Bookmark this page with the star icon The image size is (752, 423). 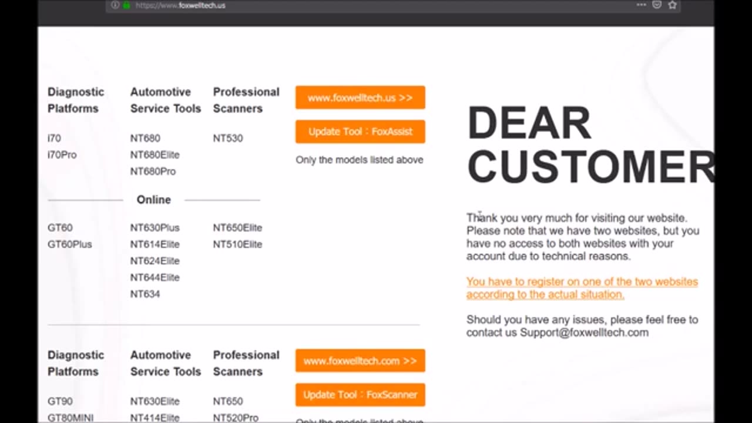click(x=673, y=5)
